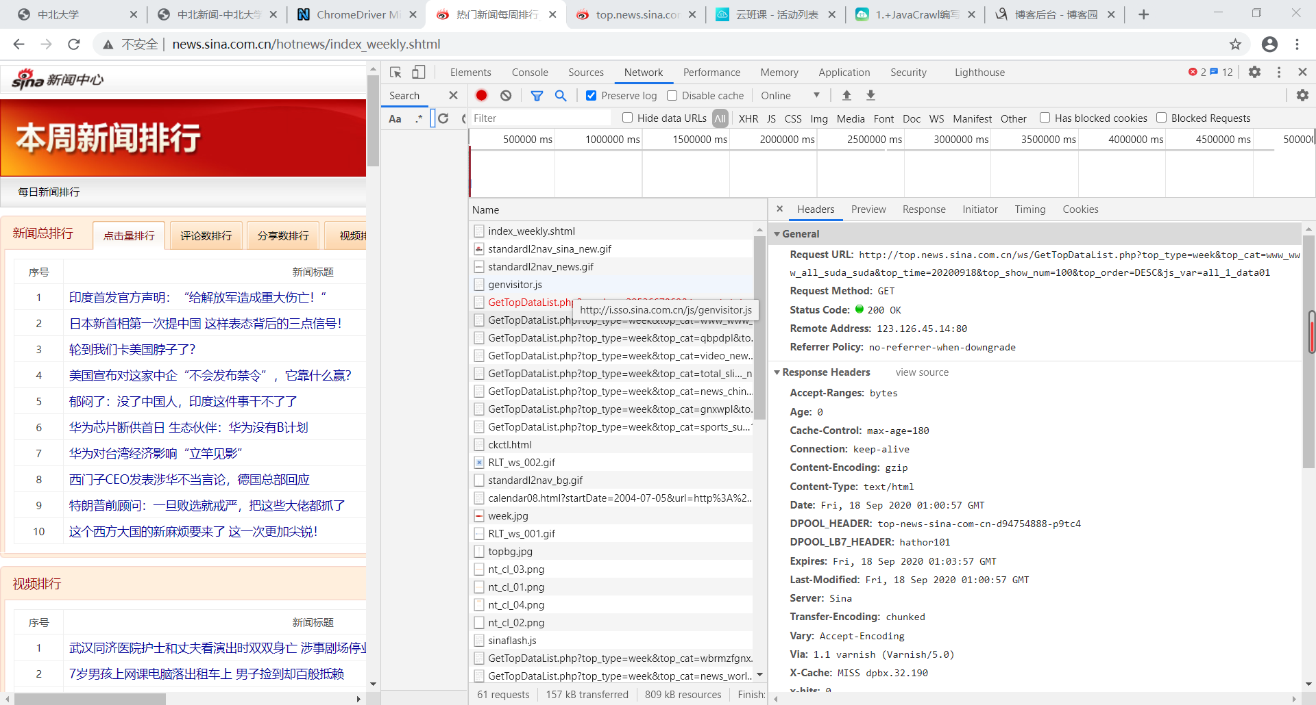This screenshot has width=1316, height=705.
Task: Click the inspect element picker icon
Action: (395, 73)
